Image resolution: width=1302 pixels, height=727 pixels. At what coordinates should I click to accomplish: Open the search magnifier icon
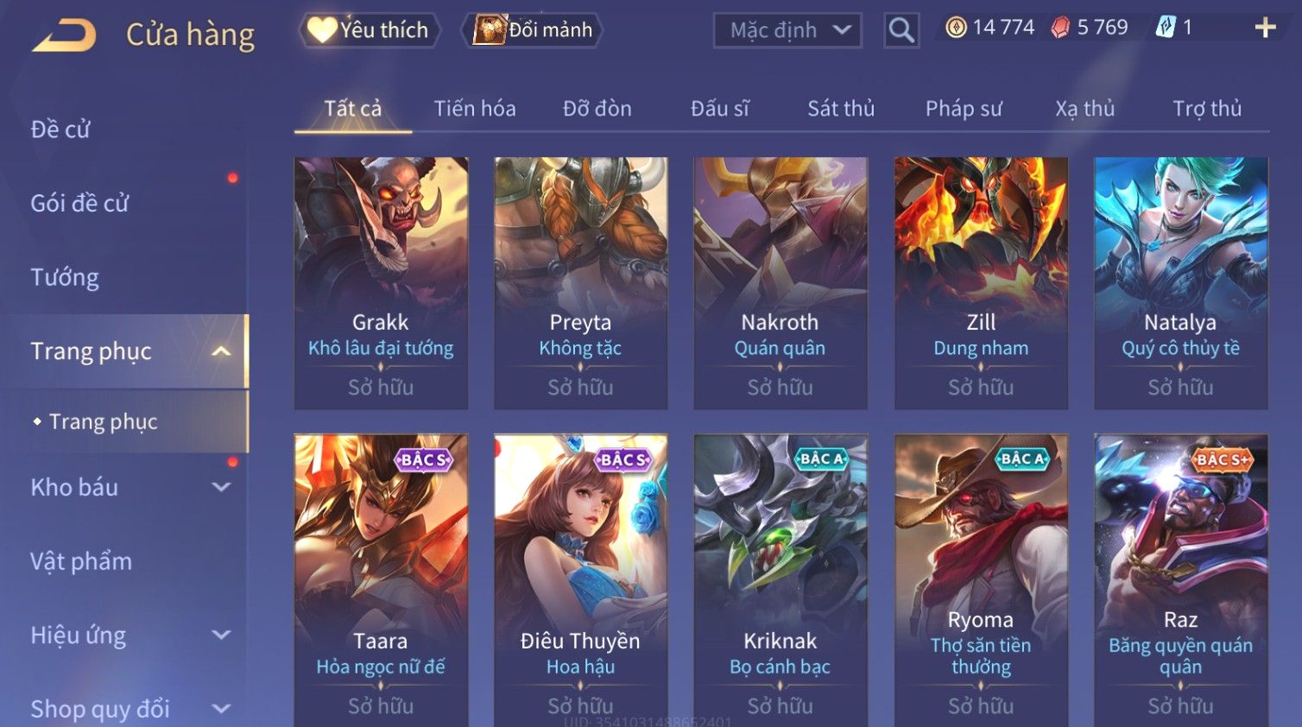(x=901, y=31)
